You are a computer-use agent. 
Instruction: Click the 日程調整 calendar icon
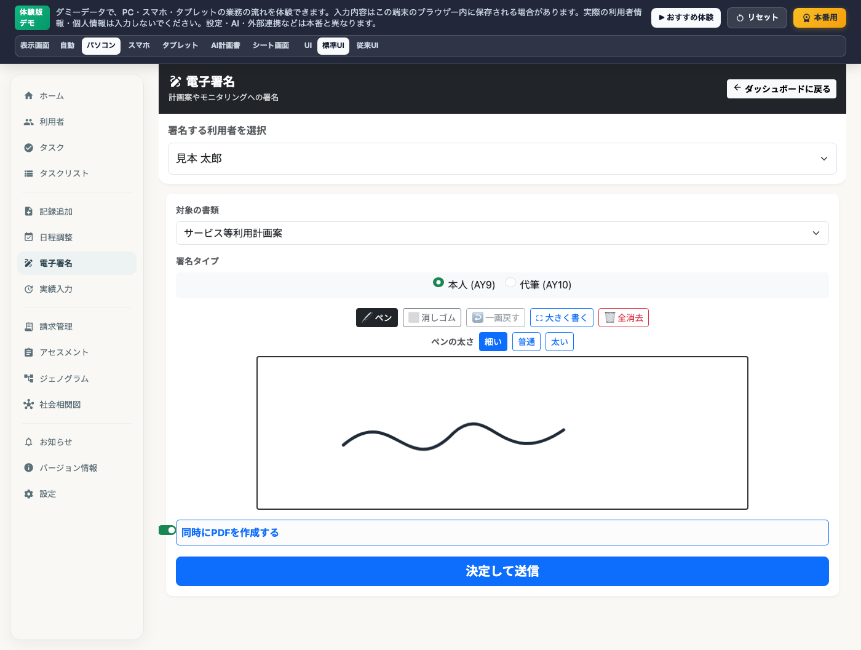click(28, 237)
